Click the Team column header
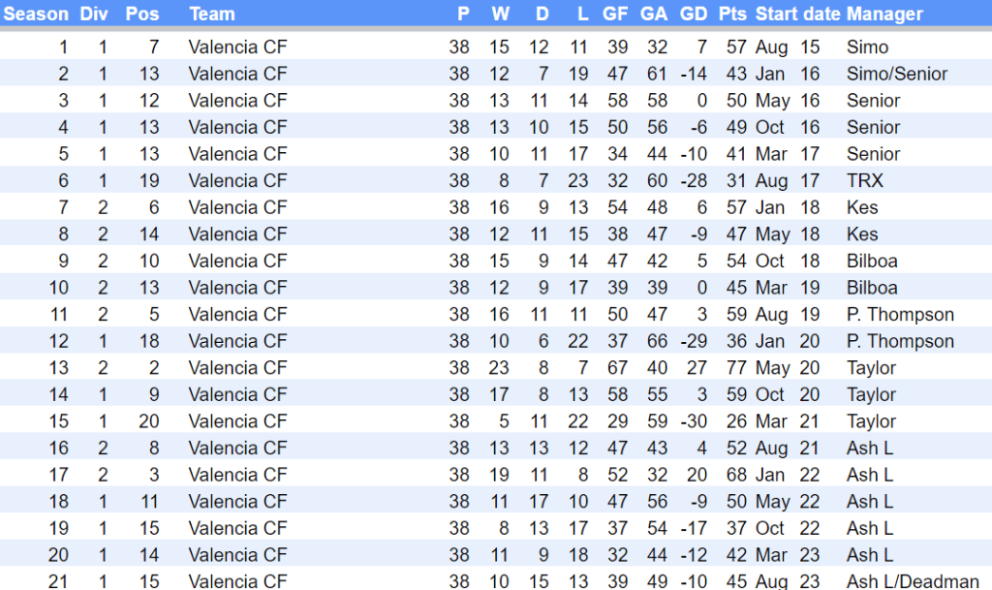 [x=212, y=14]
